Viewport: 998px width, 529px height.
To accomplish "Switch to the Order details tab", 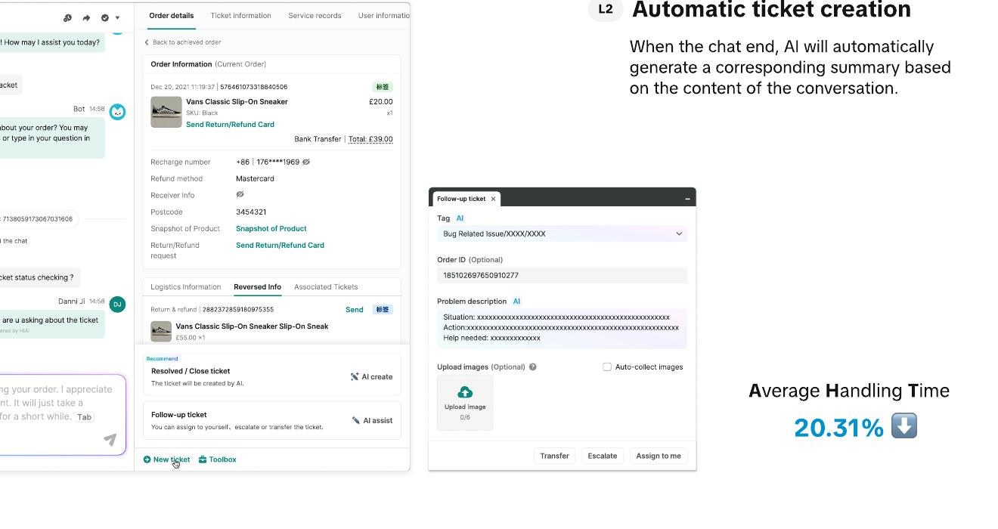I will (x=172, y=15).
